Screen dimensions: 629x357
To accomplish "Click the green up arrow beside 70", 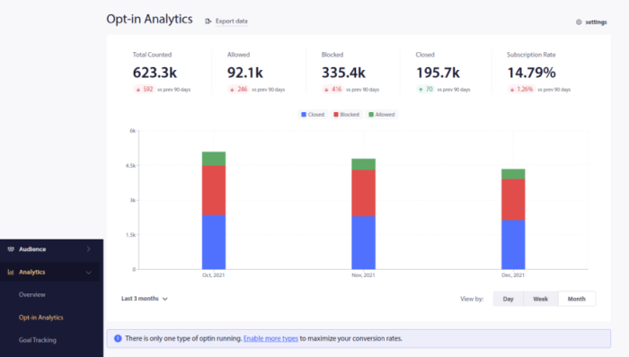I will pos(421,90).
